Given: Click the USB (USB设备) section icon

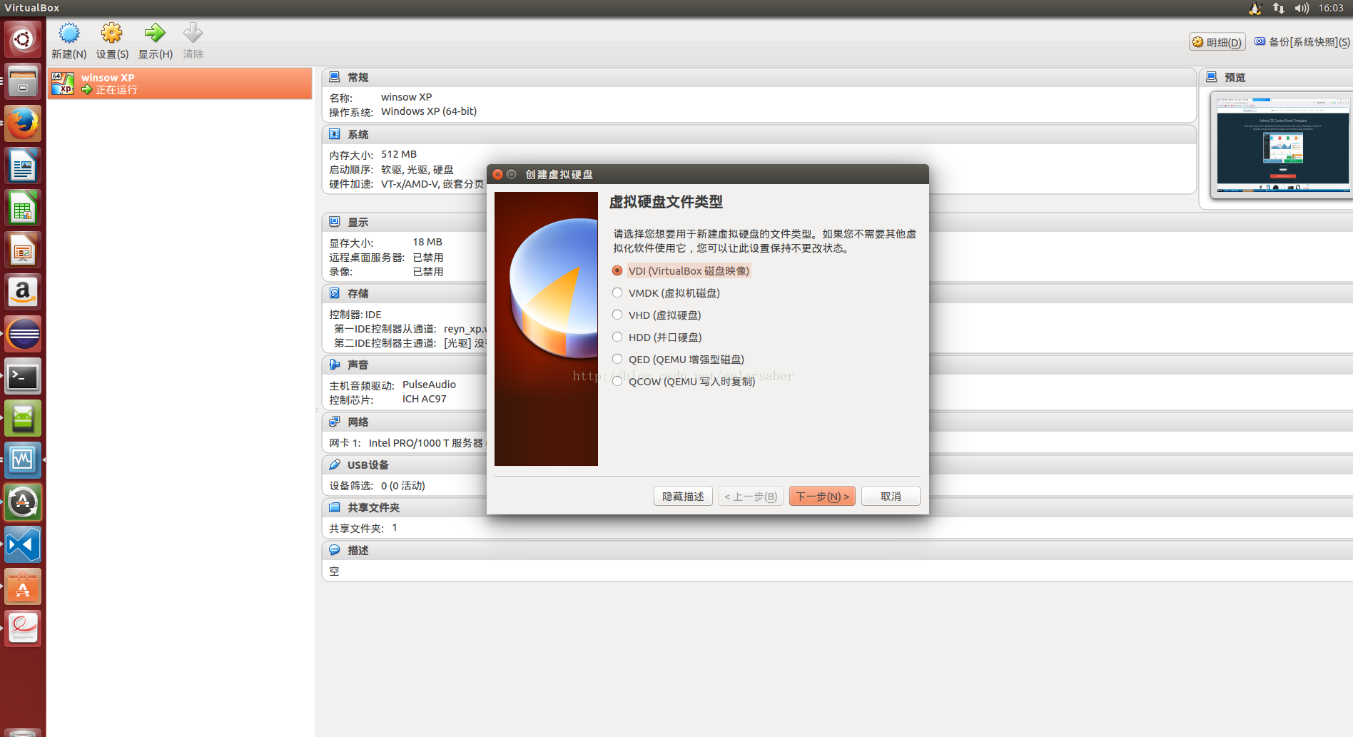Looking at the screenshot, I should (335, 464).
